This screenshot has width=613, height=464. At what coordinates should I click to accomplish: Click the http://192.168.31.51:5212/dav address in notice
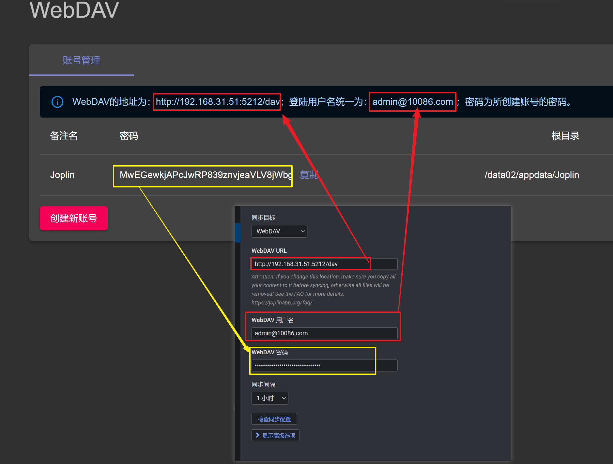point(218,102)
